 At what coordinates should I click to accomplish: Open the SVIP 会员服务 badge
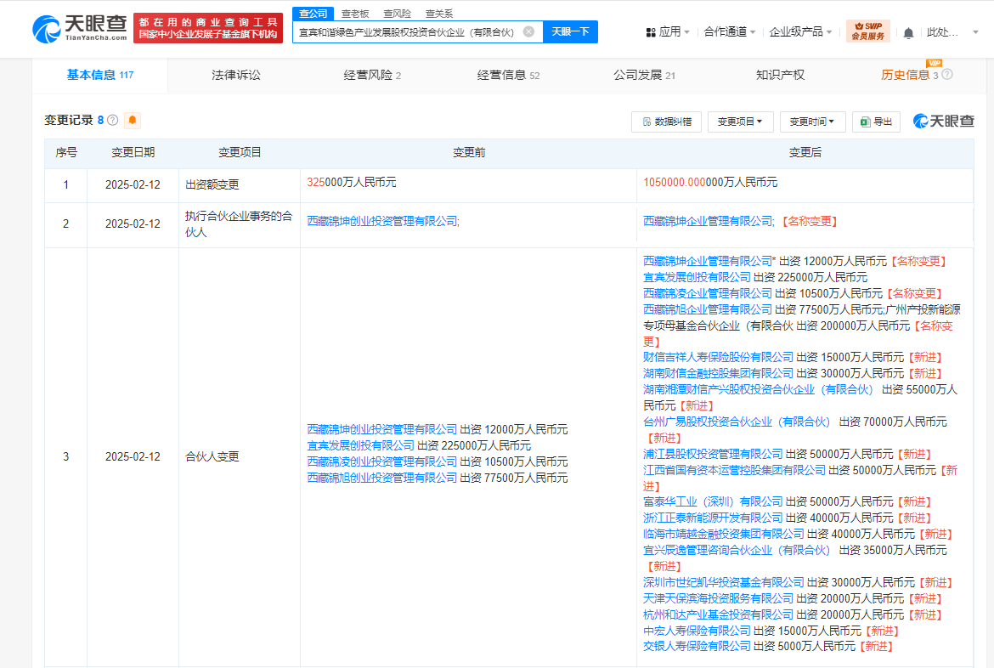(868, 31)
